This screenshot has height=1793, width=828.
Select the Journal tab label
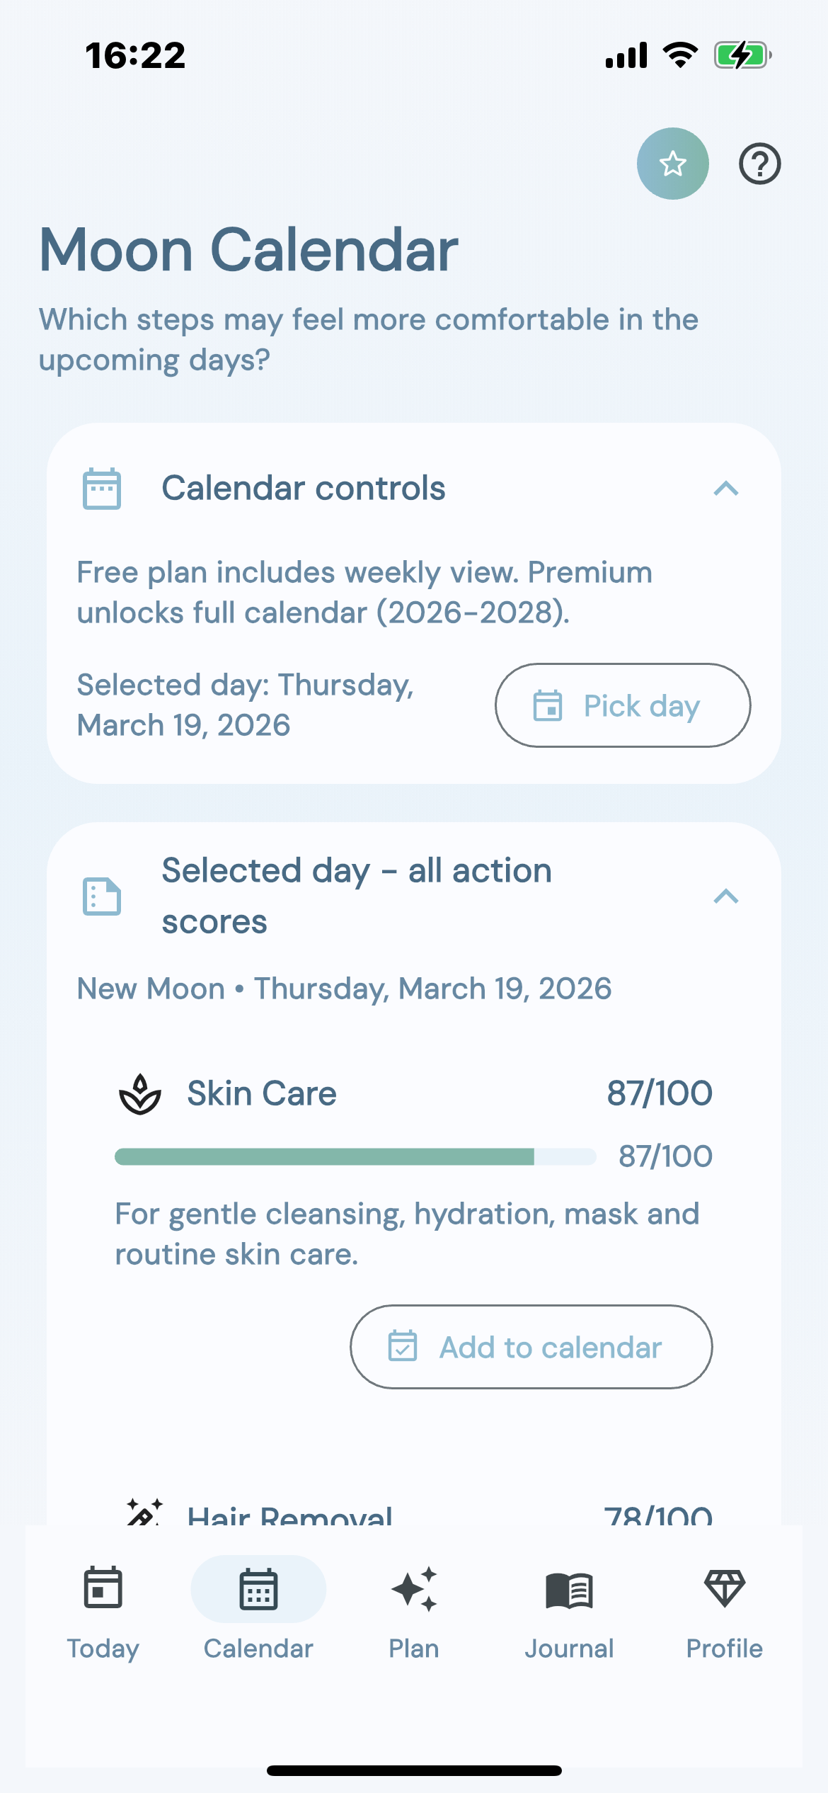point(569,1649)
